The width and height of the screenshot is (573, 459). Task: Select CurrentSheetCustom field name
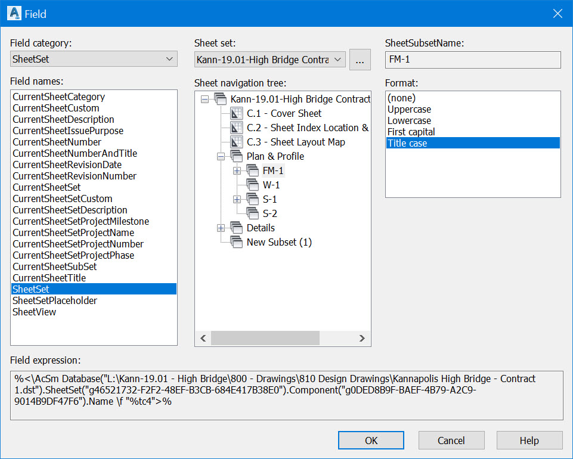[94, 108]
